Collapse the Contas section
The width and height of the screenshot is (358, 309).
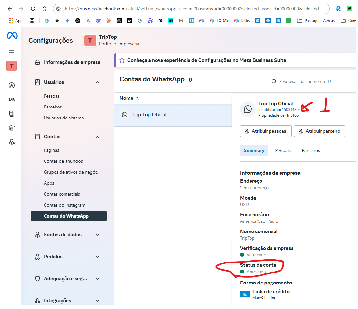97,137
